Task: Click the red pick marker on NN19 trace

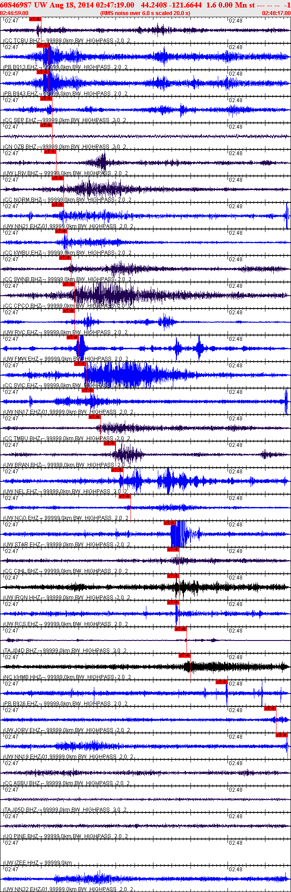Action: pos(282,735)
